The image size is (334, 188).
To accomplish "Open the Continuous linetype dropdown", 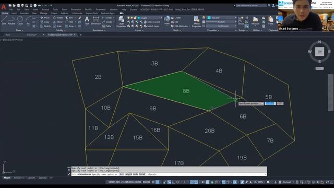I will click(221, 26).
